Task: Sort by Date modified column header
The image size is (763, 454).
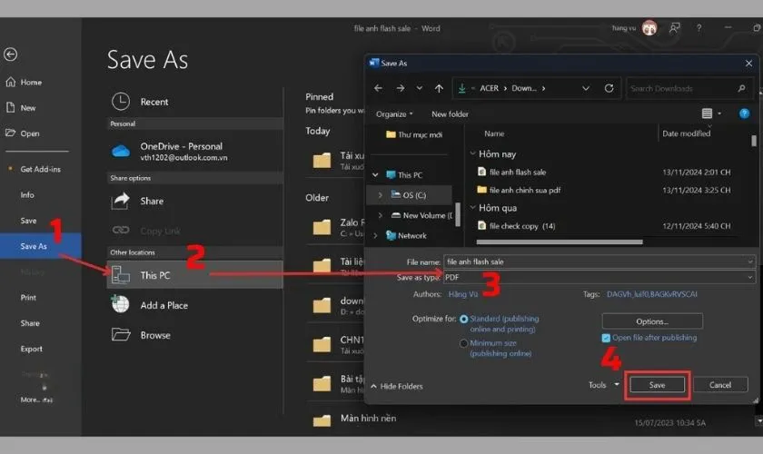Action: click(686, 133)
